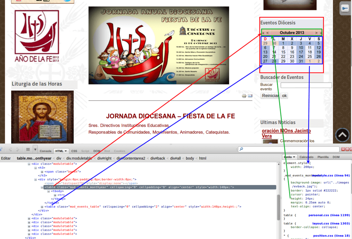Viewport: 352px width, 239px height.
Task: Go back with Firebug's left arrow icon
Action: click(10, 149)
